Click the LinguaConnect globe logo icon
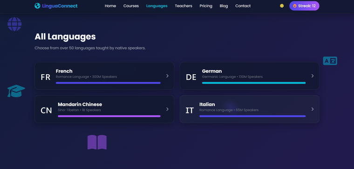Screen dimensions: 354x169 pyautogui.click(x=37, y=6)
